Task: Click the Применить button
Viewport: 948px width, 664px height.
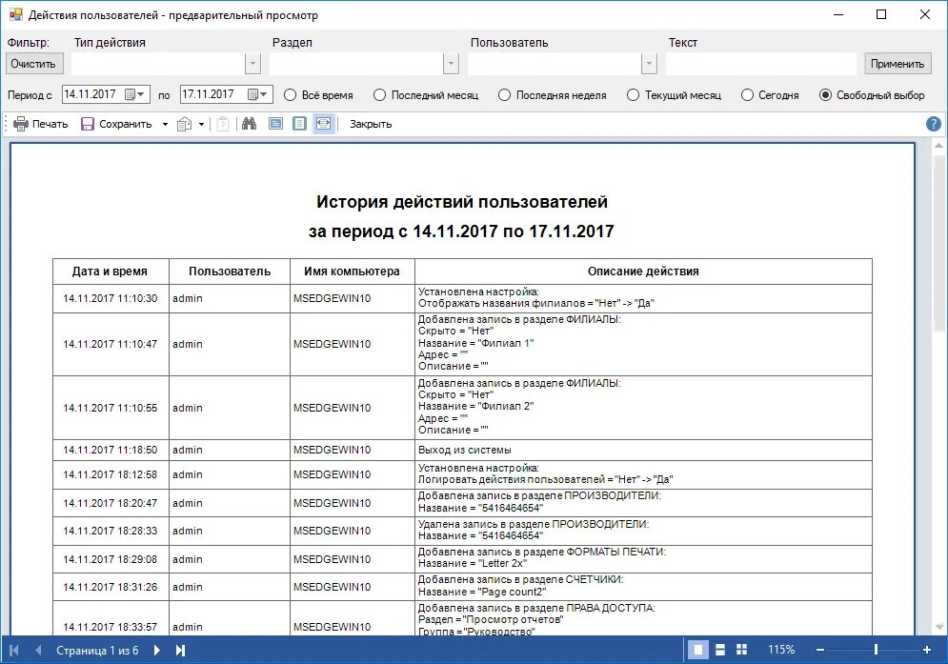Action: pos(898,64)
